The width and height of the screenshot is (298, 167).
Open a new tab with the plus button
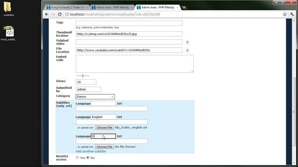tap(184, 7)
